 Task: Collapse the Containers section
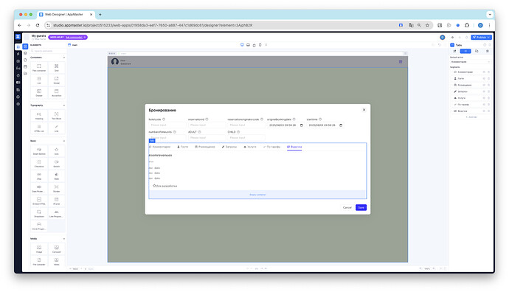point(64,58)
